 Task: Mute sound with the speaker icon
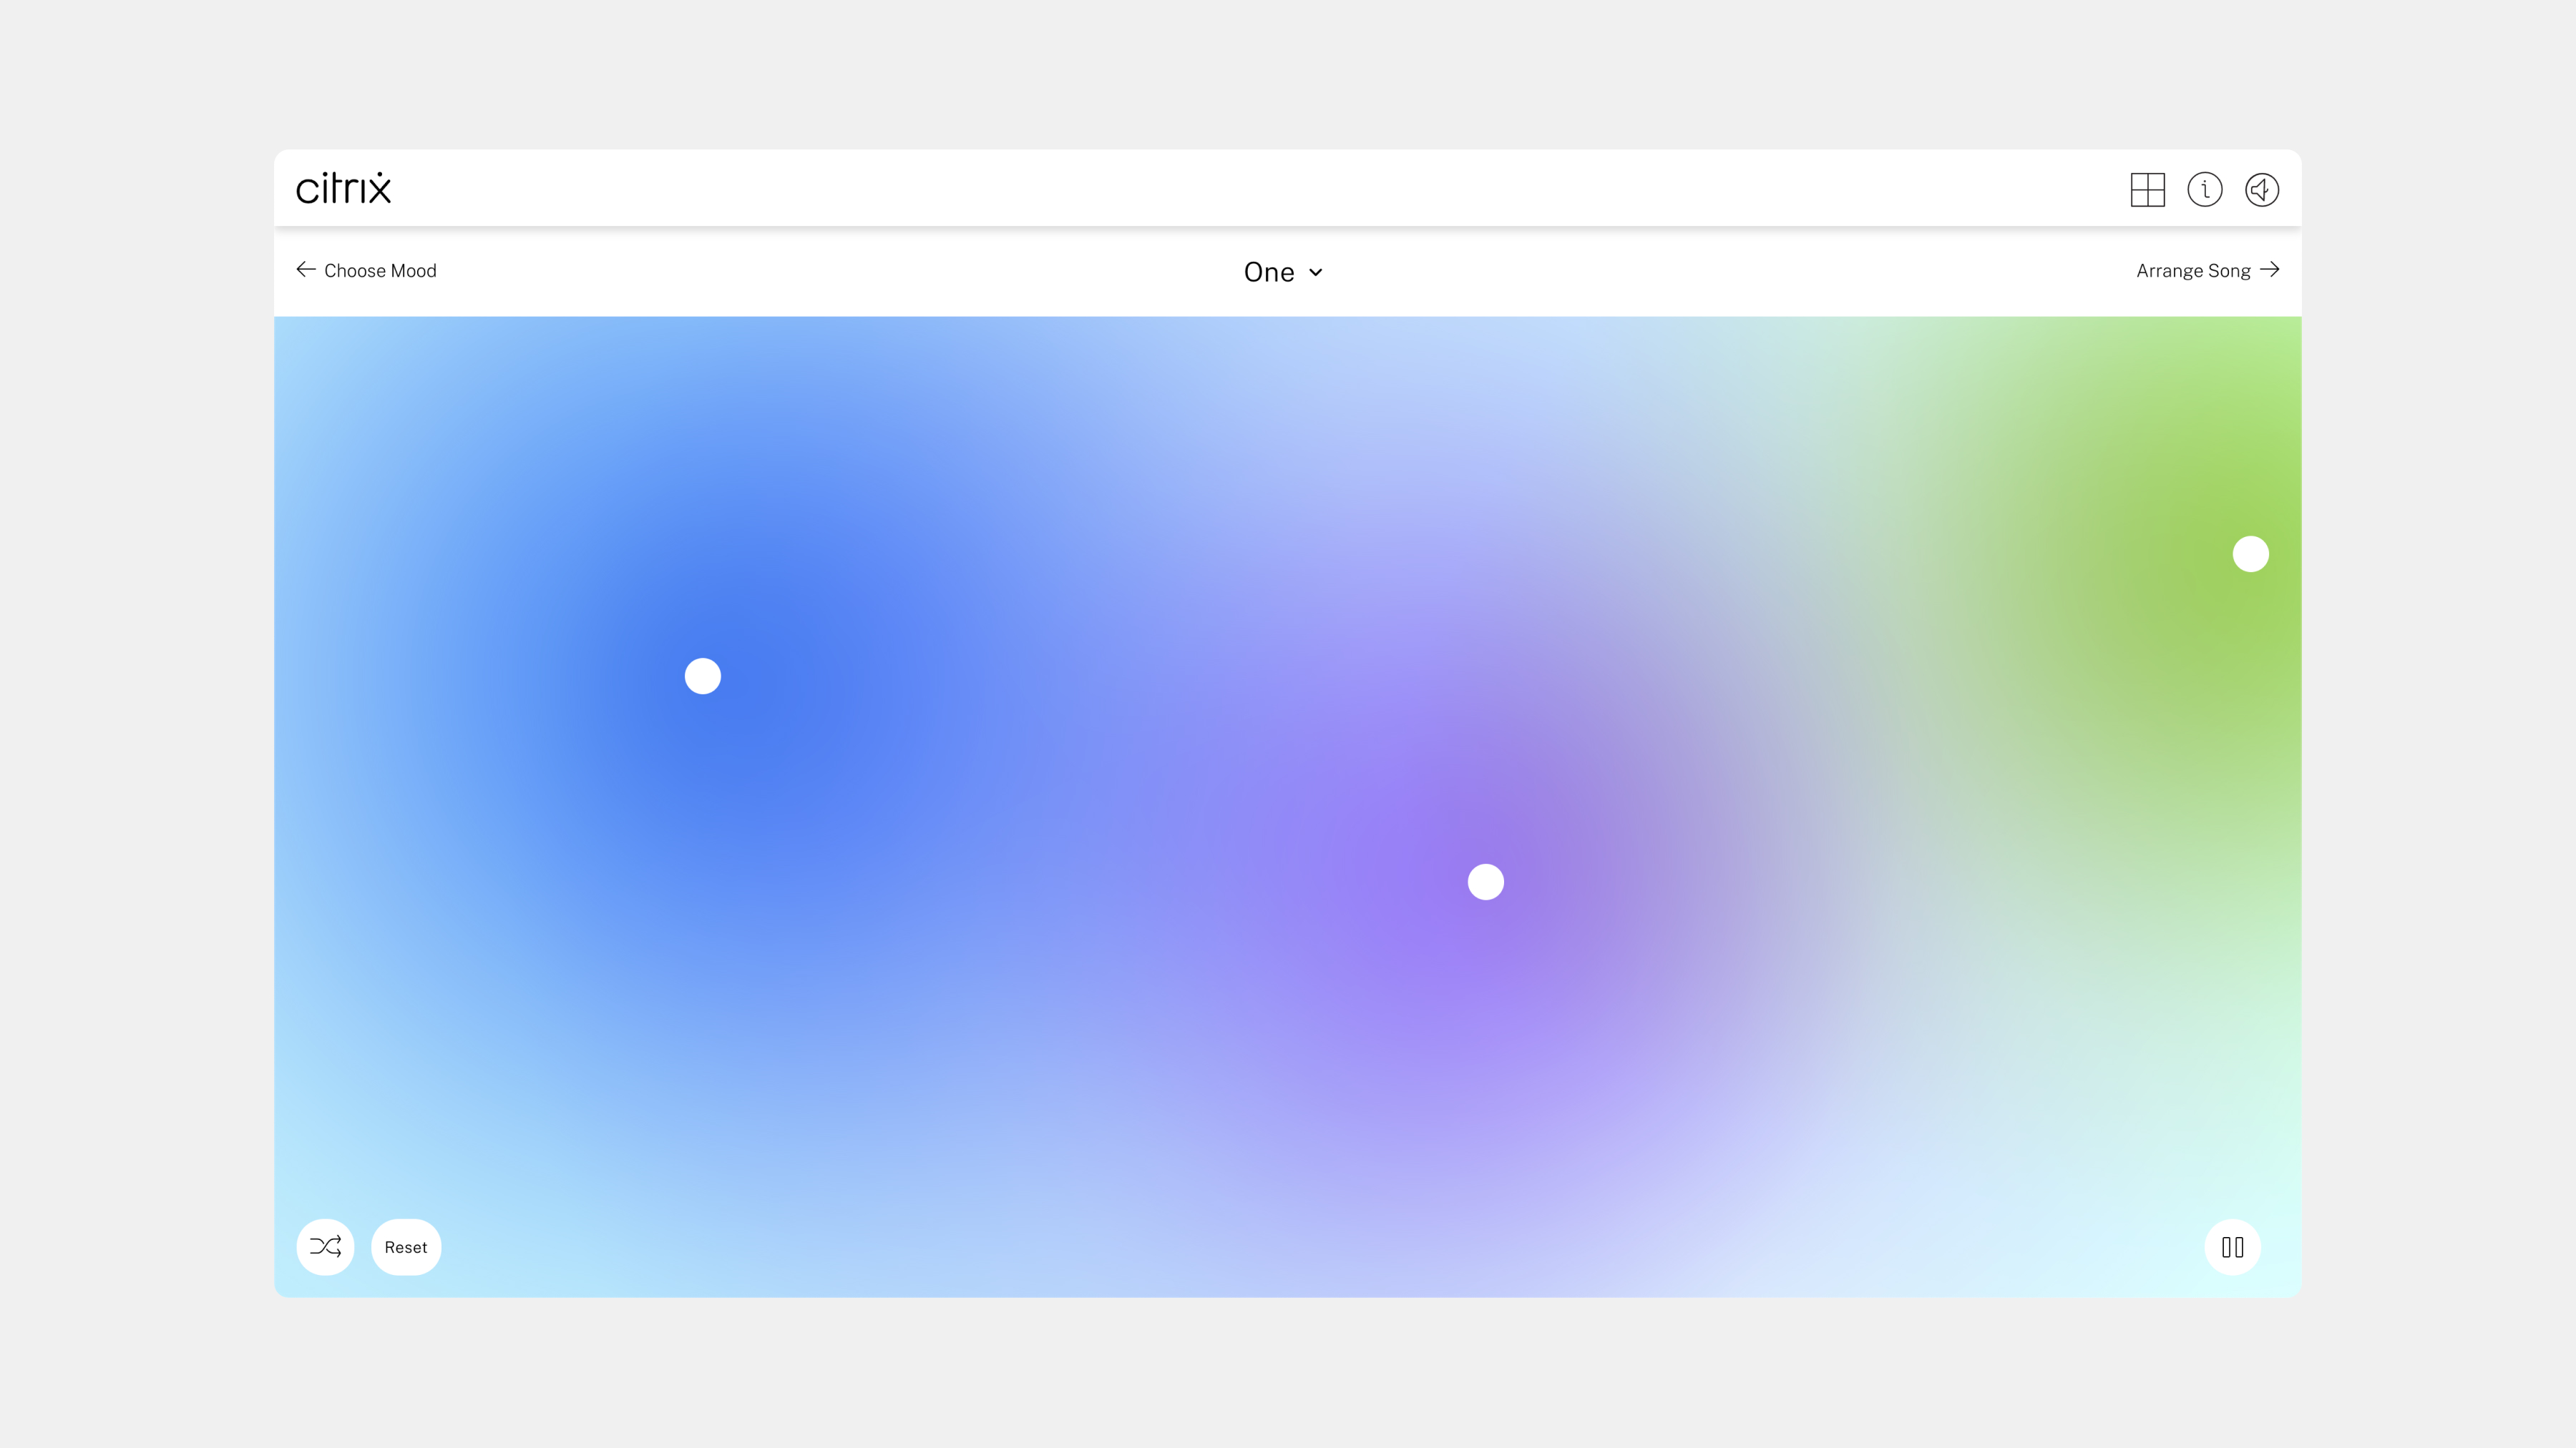pos(2261,190)
